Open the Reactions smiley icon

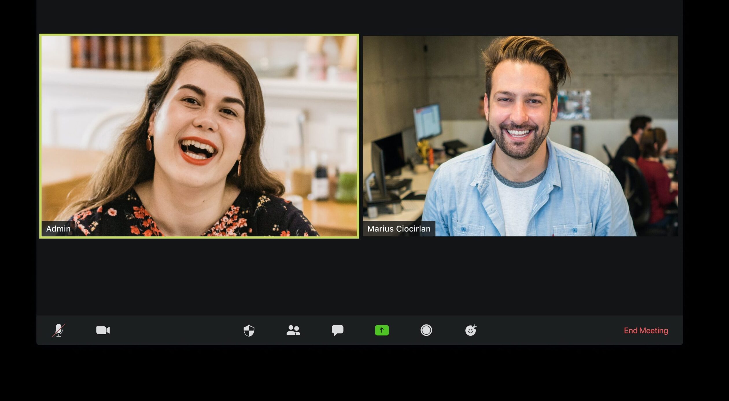[x=470, y=331]
